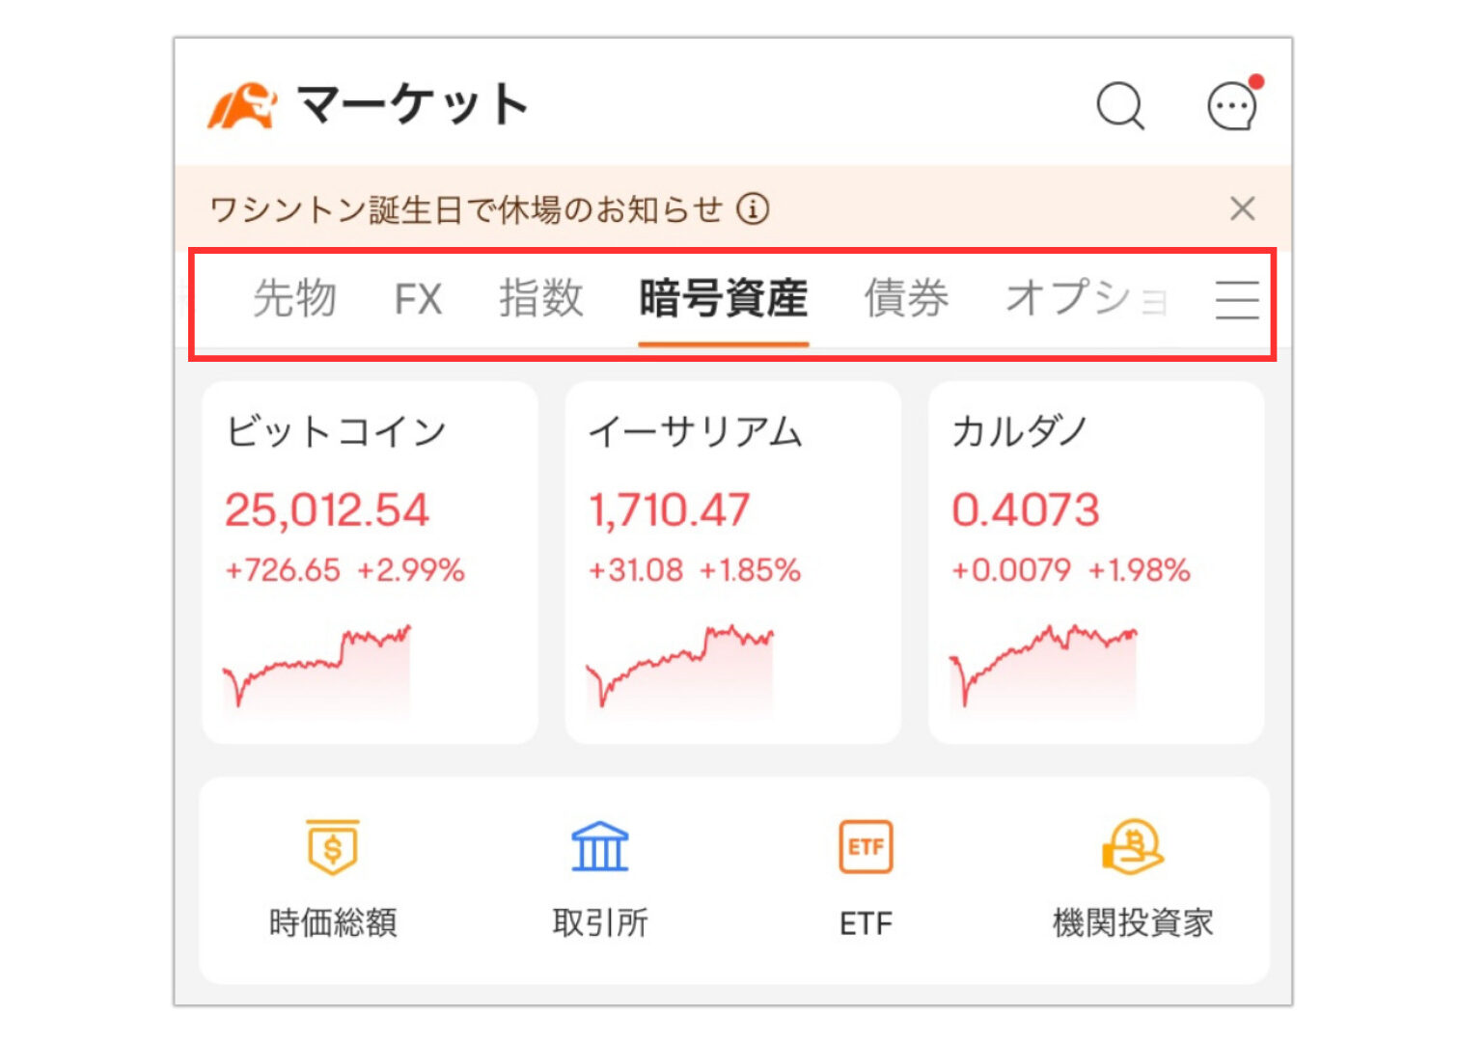Tap the bull logo icon
This screenshot has width=1459, height=1042.
(241, 105)
